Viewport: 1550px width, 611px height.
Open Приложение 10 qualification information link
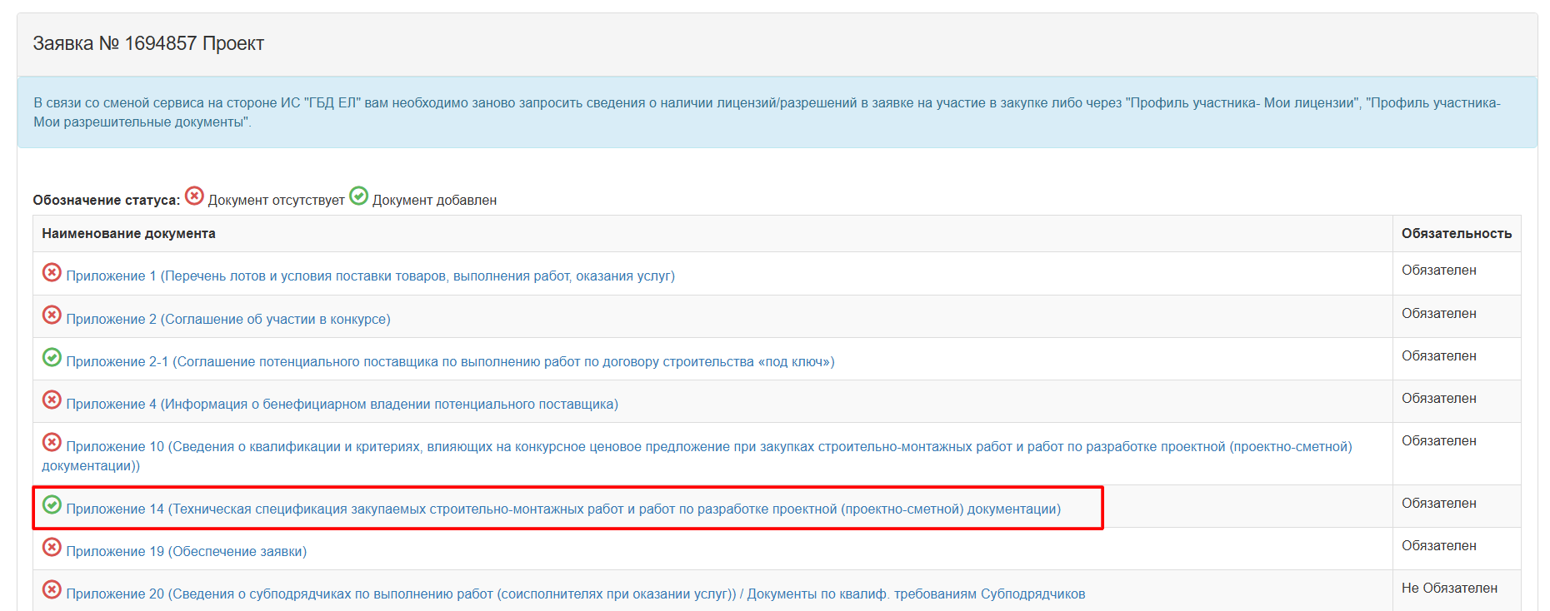[708, 447]
